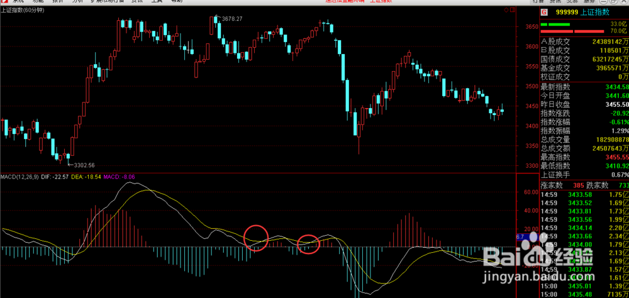Click the 3350 price axis label
Screen dimensions: 629x298
[x=531, y=146]
